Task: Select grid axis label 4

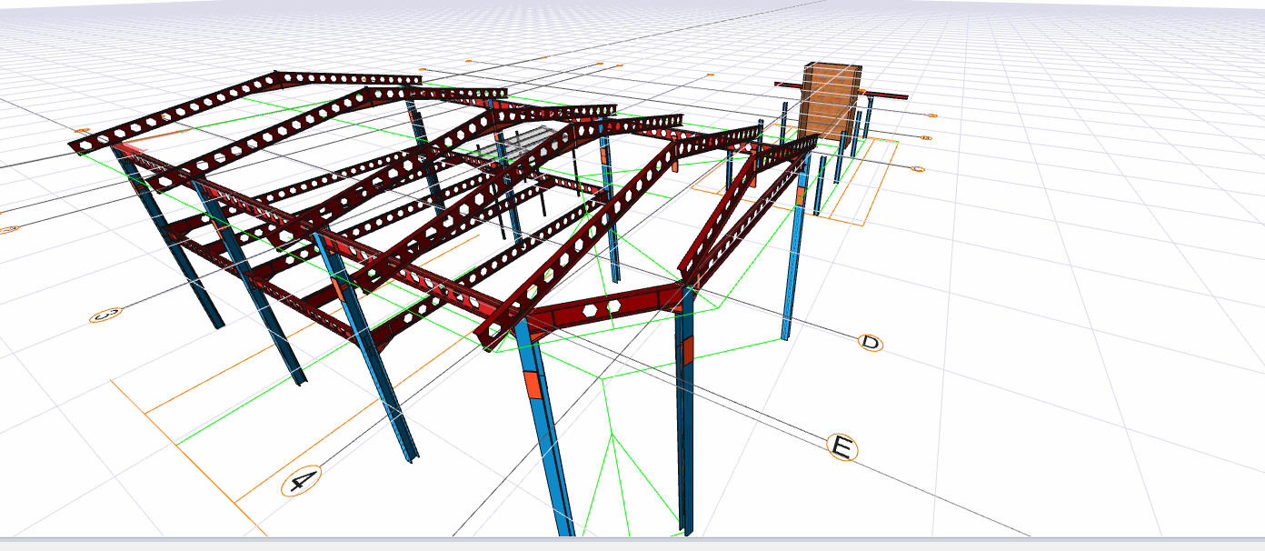Action: [301, 481]
